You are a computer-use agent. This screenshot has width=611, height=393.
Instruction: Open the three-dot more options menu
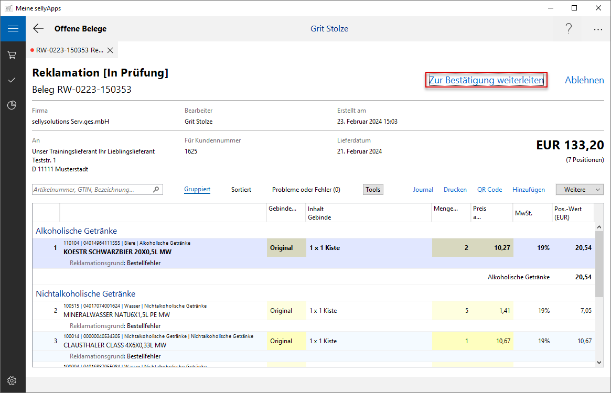click(598, 29)
